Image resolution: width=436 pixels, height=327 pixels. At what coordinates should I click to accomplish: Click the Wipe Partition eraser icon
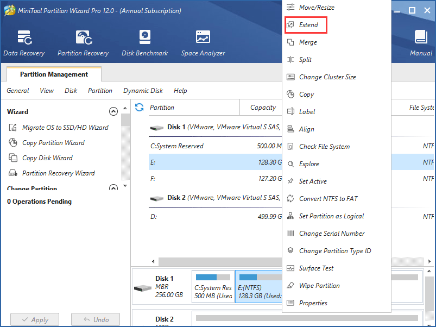pyautogui.click(x=290, y=286)
